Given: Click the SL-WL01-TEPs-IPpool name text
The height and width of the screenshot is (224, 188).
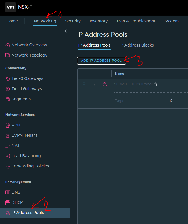Looking at the screenshot, I should [x=133, y=84].
